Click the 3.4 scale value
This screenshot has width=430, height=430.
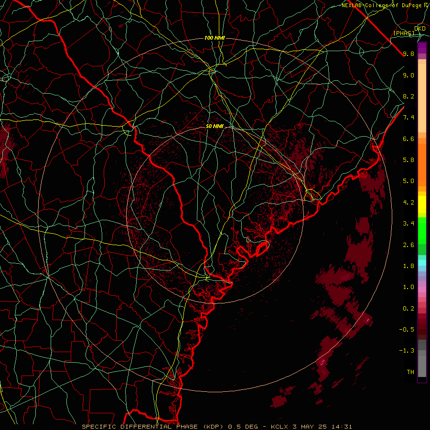[408, 224]
